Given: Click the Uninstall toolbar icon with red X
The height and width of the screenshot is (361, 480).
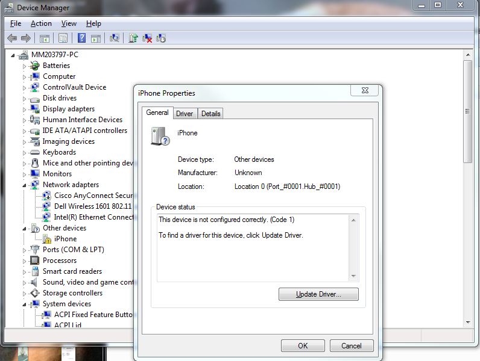Looking at the screenshot, I should tap(147, 38).
